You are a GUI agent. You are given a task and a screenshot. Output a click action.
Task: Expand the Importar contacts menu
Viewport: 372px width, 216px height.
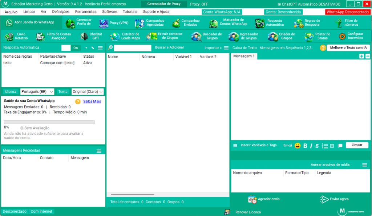coord(213,48)
